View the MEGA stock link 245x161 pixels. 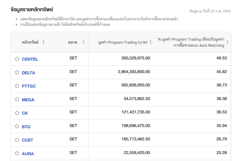pos(28,100)
